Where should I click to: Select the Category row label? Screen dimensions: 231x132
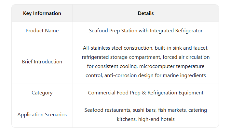[42, 93]
